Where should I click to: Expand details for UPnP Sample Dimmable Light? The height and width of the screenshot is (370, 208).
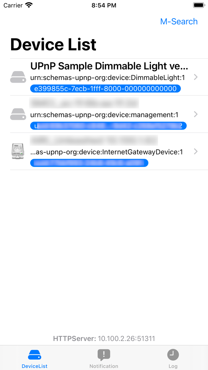pyautogui.click(x=196, y=77)
